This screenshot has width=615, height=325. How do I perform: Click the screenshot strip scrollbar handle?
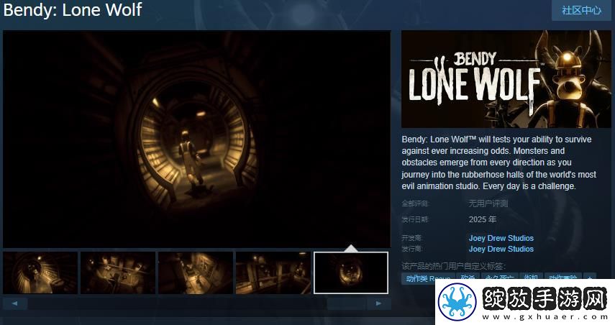pos(347,303)
